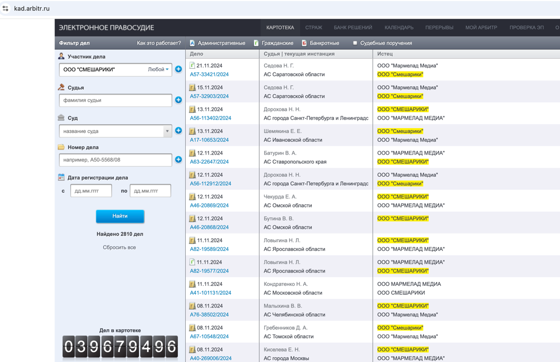
Task: Click case type icon for A67-10548/2024
Action: [x=192, y=328]
